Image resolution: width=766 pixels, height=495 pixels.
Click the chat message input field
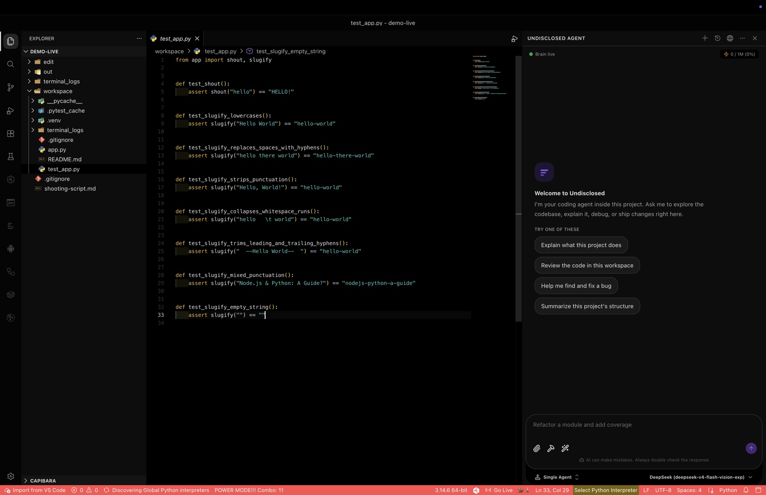[x=643, y=425]
